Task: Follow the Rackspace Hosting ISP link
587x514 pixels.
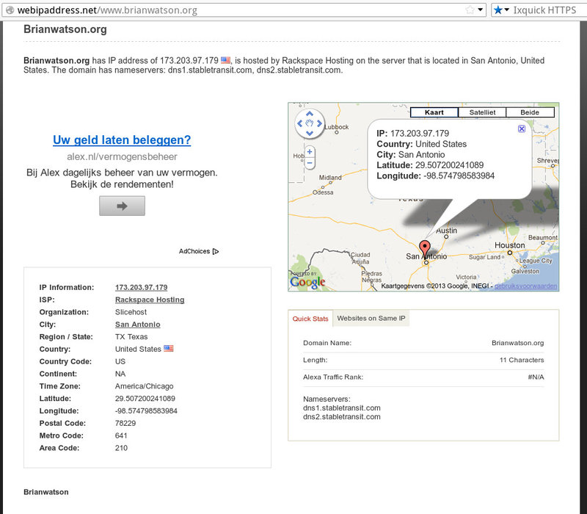Action: pos(150,300)
